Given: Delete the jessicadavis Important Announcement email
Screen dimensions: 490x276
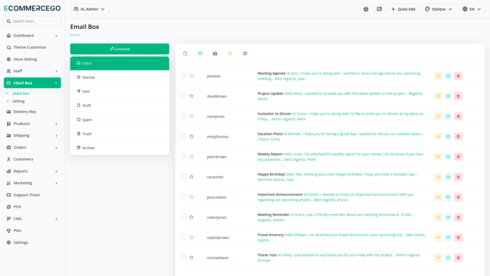Looking at the screenshot, I should (458, 197).
